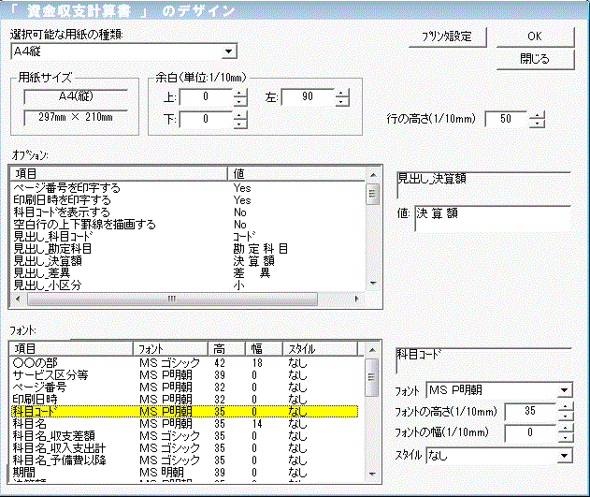Select option 印刷日時を印字する
This screenshot has height=497, width=590.
188,200
